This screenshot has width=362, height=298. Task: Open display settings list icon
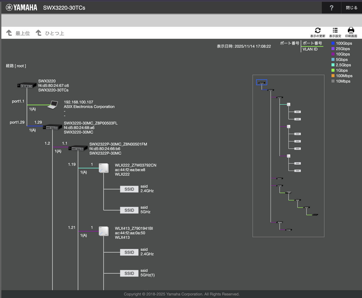tap(335, 30)
